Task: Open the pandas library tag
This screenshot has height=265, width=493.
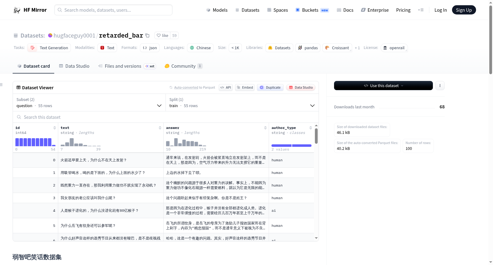Action: point(308,48)
